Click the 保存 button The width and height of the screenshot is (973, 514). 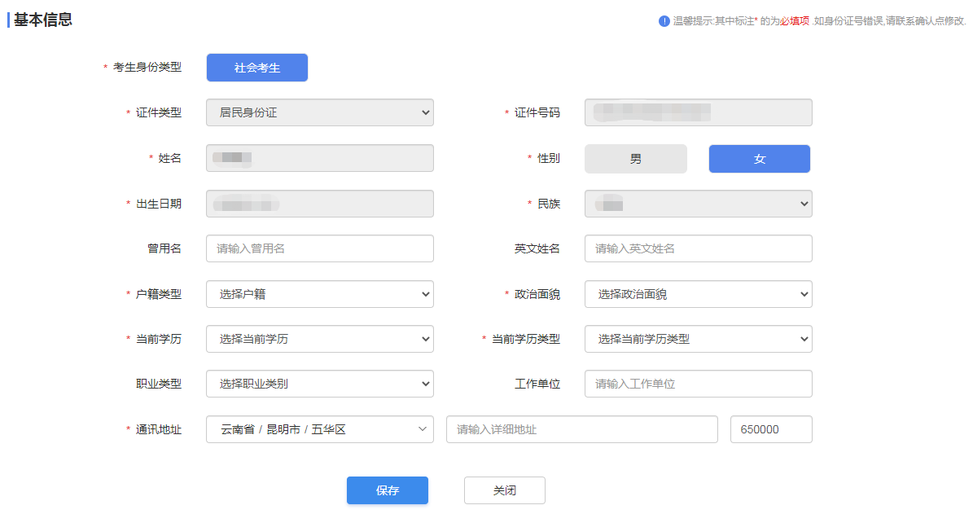click(388, 490)
